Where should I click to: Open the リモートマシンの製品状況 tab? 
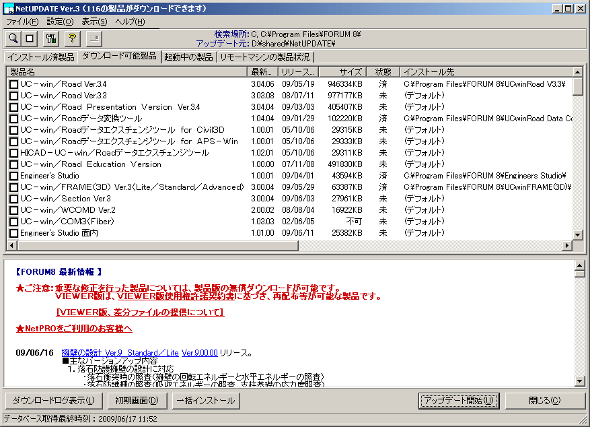pos(265,57)
